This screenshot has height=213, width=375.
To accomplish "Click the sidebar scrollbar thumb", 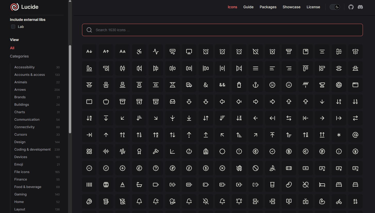I will (x=70, y=89).
